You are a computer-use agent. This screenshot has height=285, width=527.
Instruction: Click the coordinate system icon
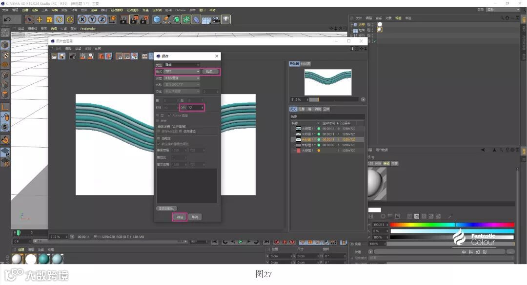point(112,19)
